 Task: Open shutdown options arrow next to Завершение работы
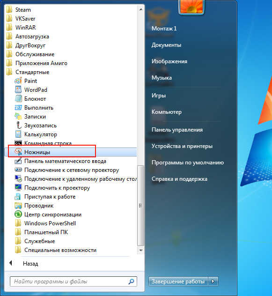(213, 281)
